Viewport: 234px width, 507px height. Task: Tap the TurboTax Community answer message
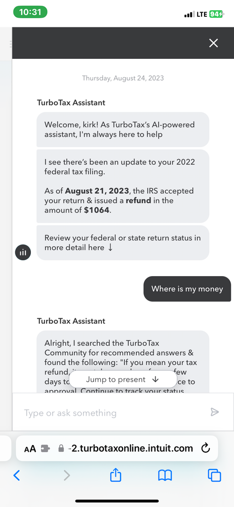pyautogui.click(x=123, y=361)
